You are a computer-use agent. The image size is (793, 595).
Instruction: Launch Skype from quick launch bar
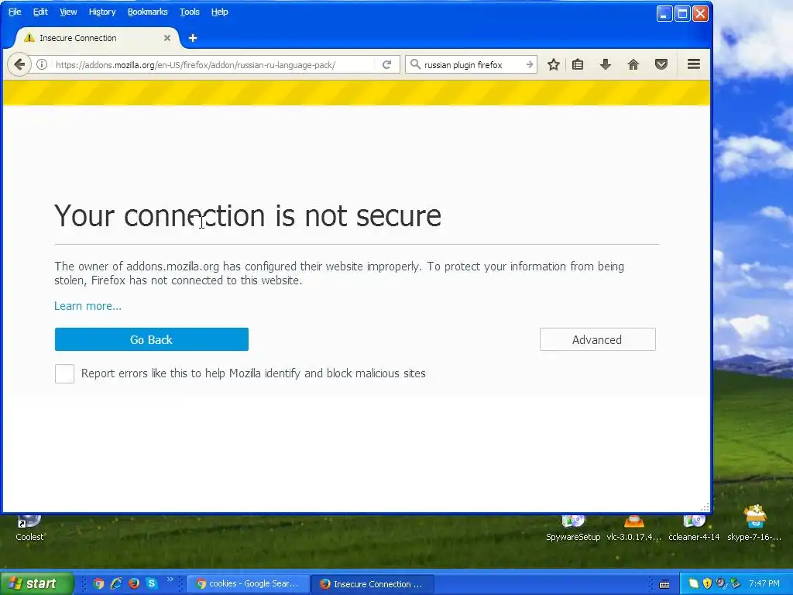coord(151,583)
